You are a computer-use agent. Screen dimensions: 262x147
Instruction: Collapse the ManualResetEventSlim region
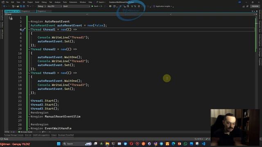[29, 117]
